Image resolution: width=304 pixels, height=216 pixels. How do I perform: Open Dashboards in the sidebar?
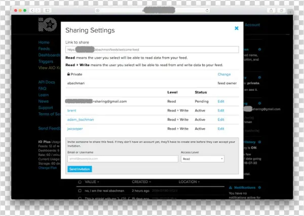[x=50, y=55]
